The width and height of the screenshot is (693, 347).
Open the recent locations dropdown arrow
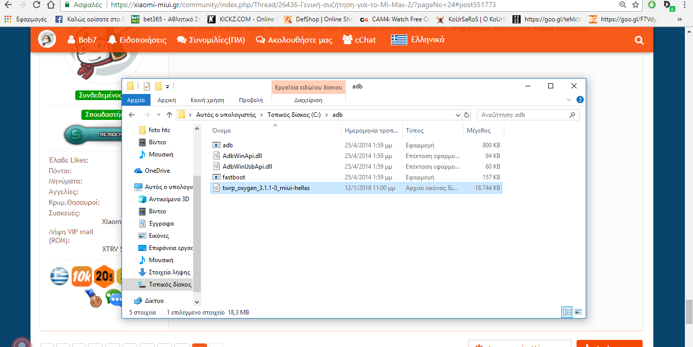(x=159, y=115)
